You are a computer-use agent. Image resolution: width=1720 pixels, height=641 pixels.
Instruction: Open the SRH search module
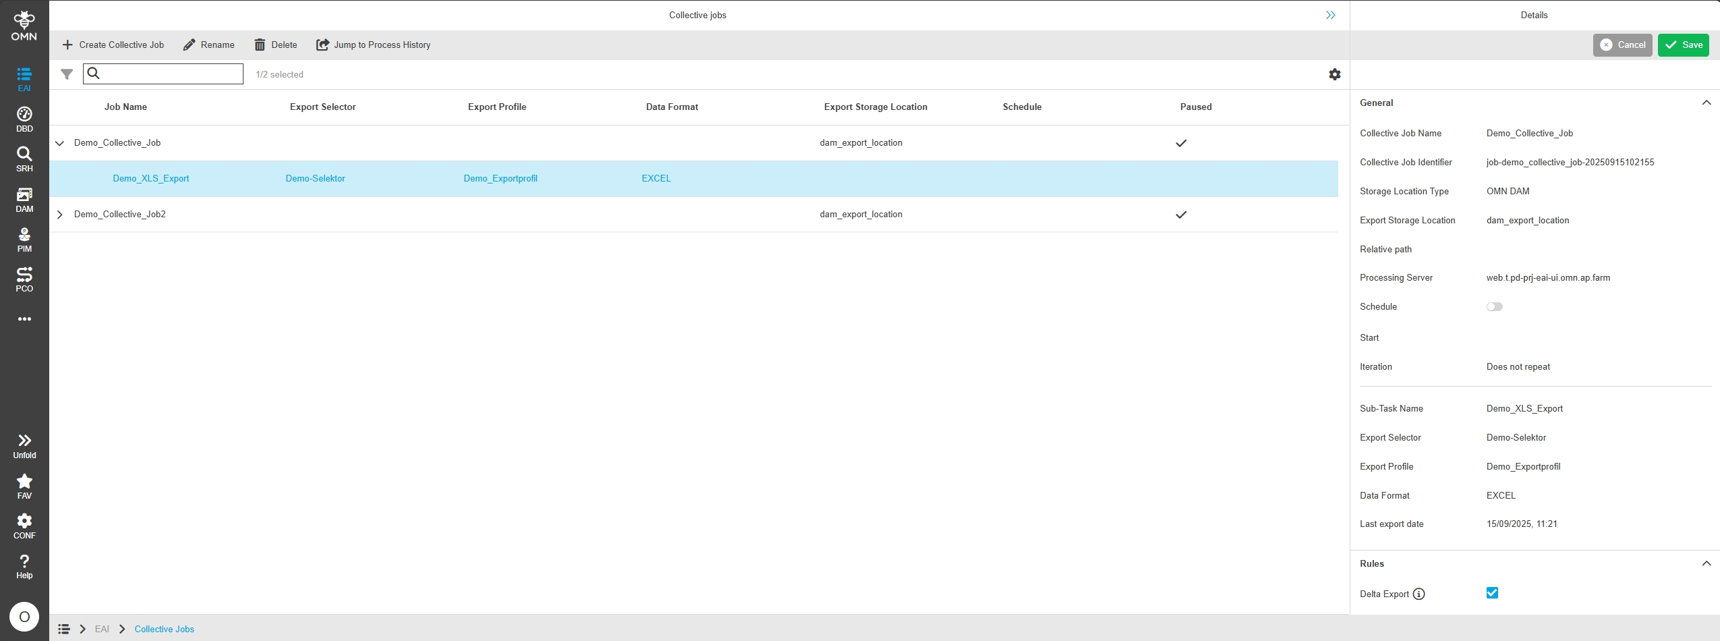coord(24,159)
